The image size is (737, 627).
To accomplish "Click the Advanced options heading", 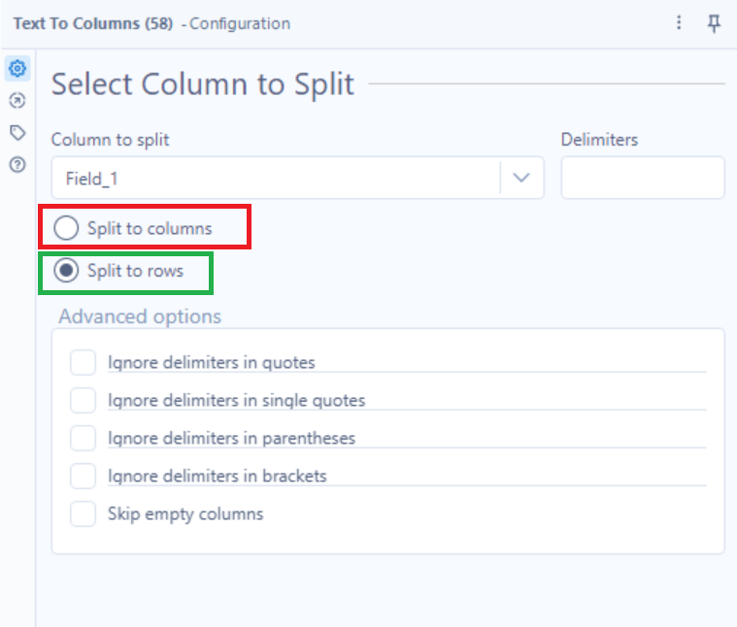I will [140, 316].
